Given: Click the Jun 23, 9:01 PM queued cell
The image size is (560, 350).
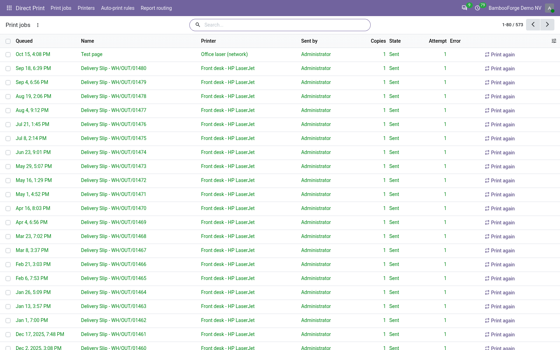Looking at the screenshot, I should tap(33, 152).
